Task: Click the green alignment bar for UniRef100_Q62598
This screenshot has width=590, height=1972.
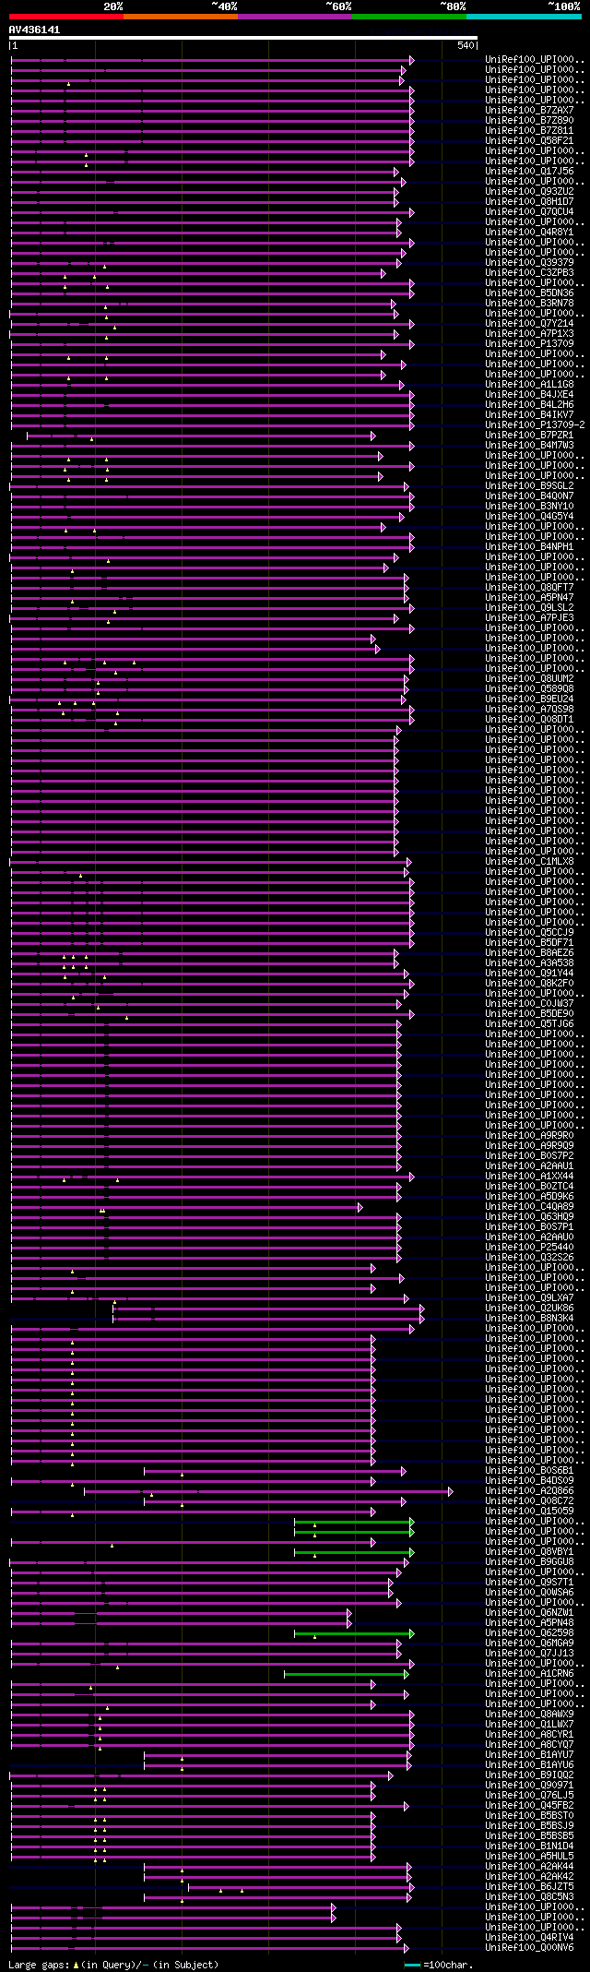Action: tap(354, 1633)
